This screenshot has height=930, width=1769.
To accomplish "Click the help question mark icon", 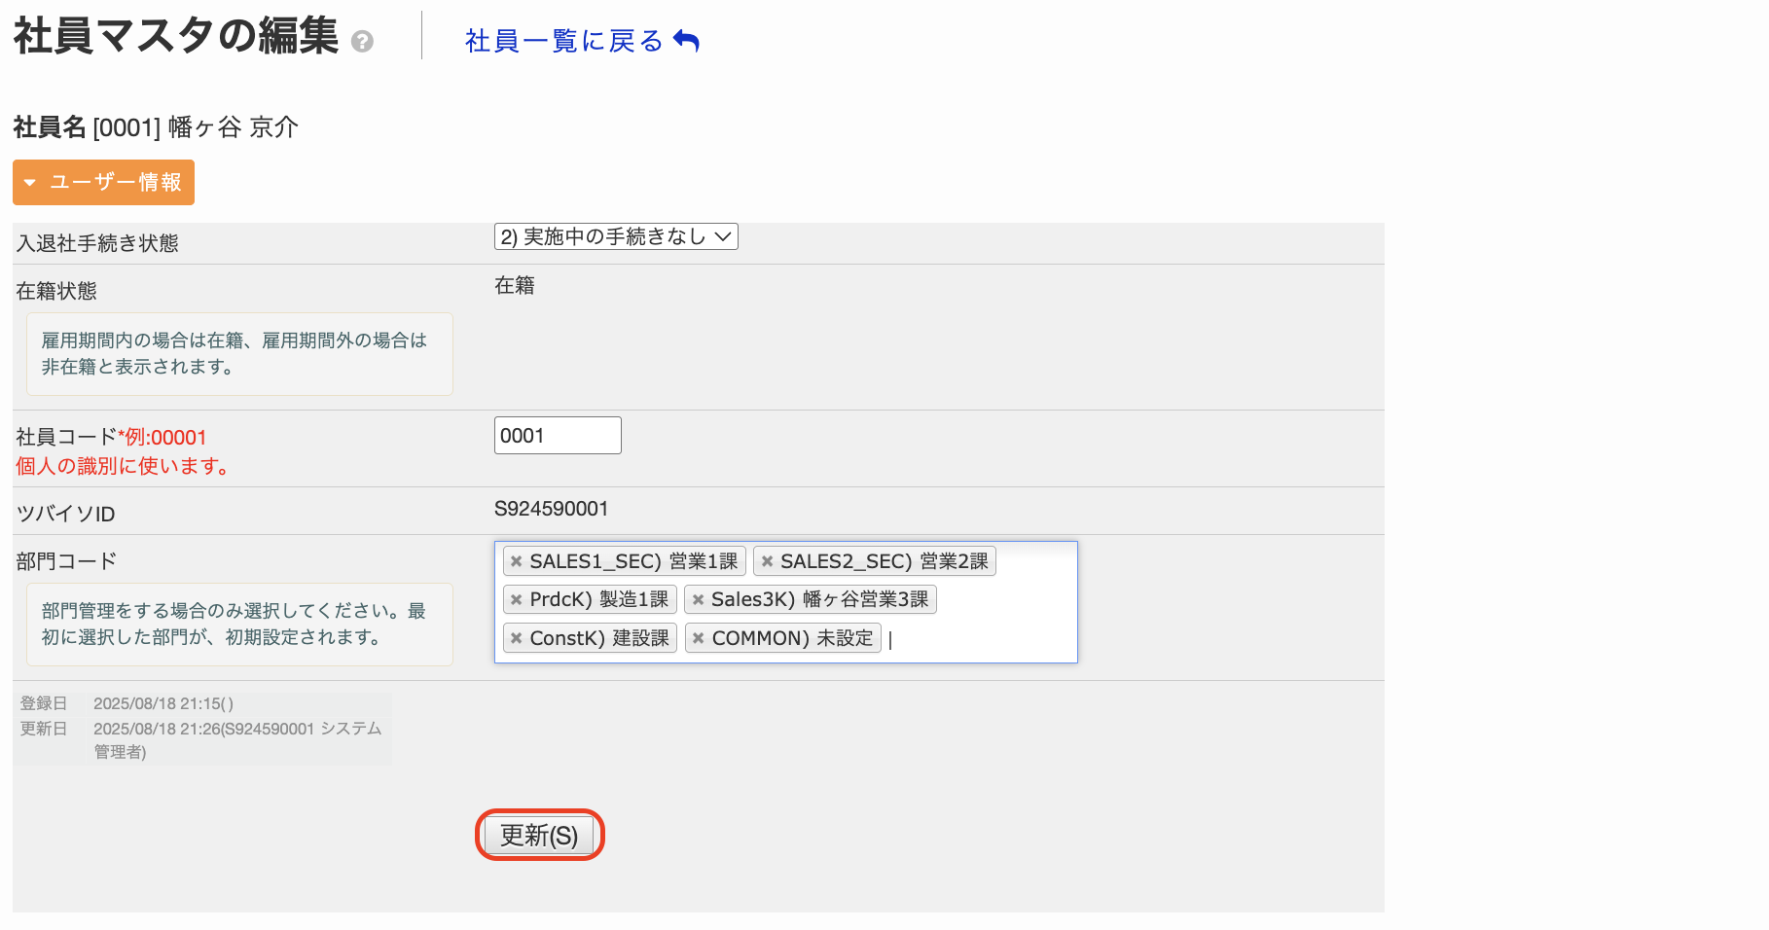I will 362,42.
